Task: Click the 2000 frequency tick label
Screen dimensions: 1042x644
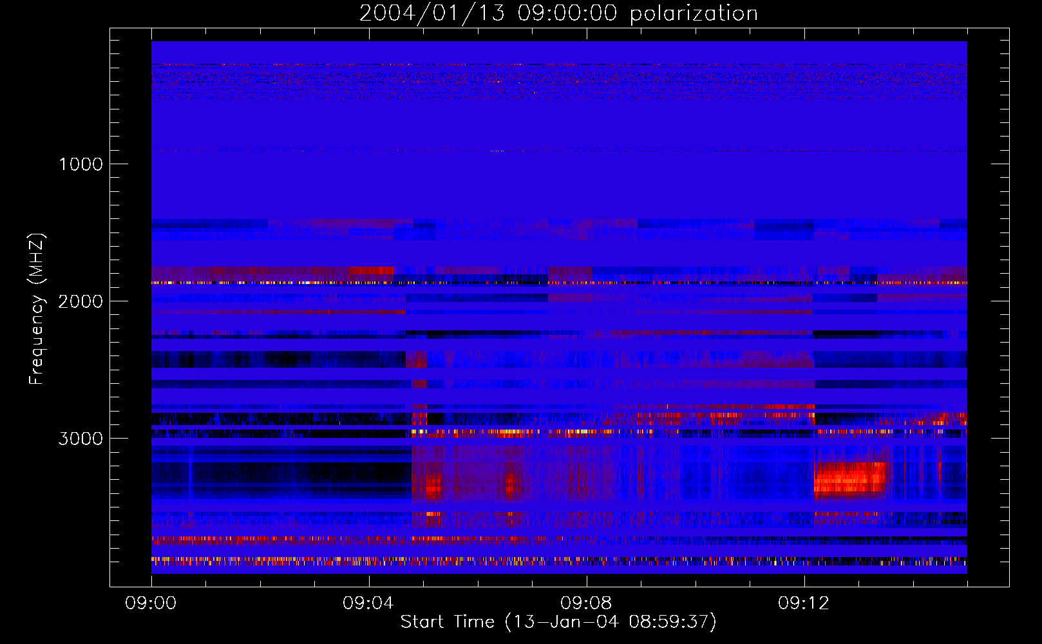Action: point(81,301)
